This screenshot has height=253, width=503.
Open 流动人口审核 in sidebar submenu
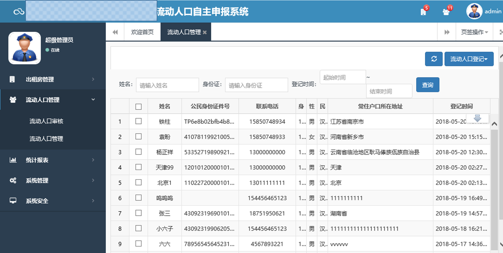point(46,121)
